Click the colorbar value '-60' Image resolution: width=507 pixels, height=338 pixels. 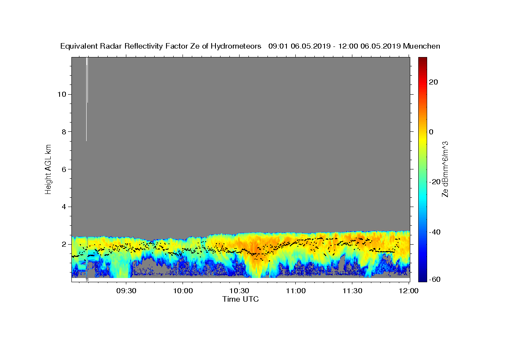pyautogui.click(x=434, y=279)
